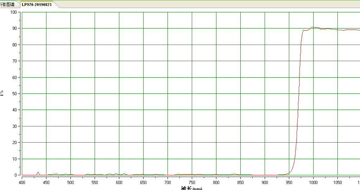Click the 90 label on the y-axis
This screenshot has width=360, height=190.
point(15,28)
